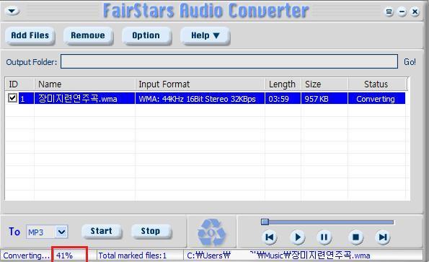Minimize the FairStars Audio Converter window
The image size is (429, 262).
(x=402, y=12)
